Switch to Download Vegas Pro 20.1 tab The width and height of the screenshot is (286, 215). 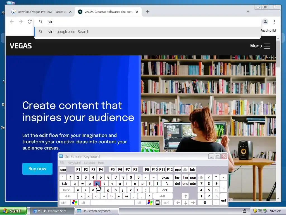pos(41,12)
